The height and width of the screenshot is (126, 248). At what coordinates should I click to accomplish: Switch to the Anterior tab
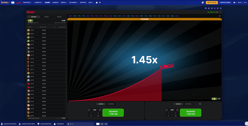[x=46, y=17]
